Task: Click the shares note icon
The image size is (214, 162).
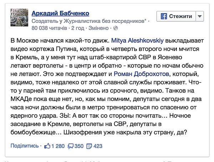Action: pos(89,146)
